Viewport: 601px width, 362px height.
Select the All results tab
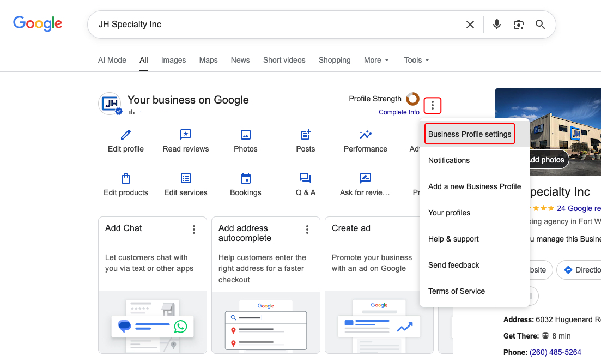coord(144,60)
